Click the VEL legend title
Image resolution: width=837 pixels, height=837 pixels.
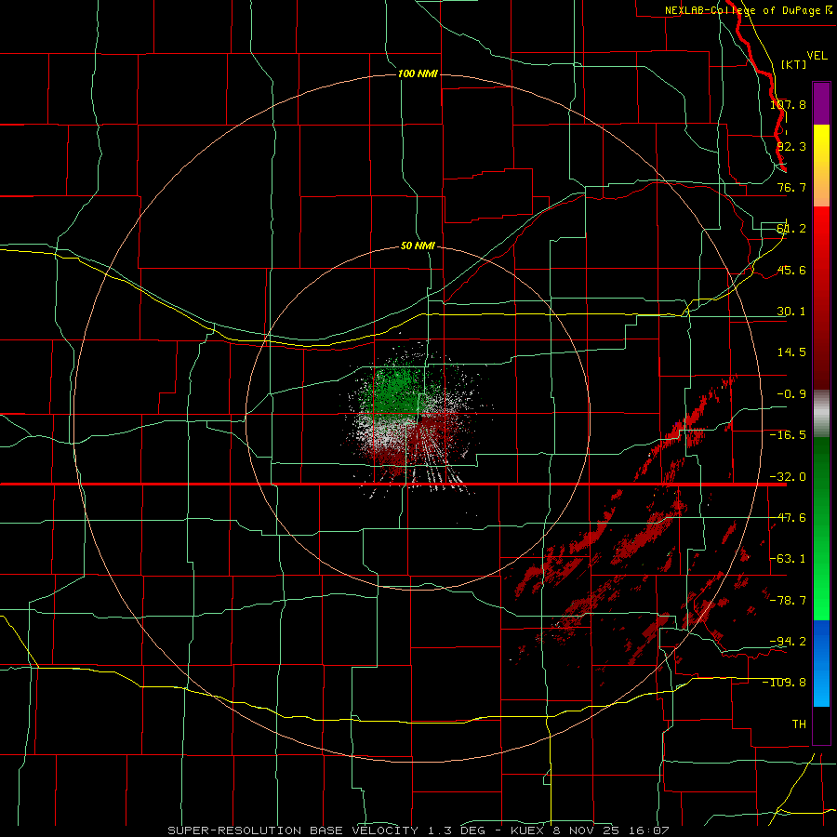(x=817, y=56)
